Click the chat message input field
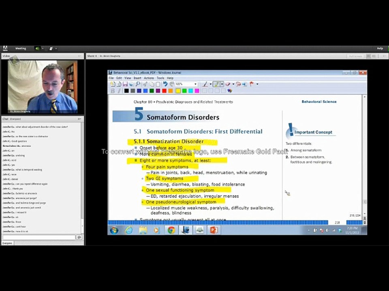 [x=39, y=237]
